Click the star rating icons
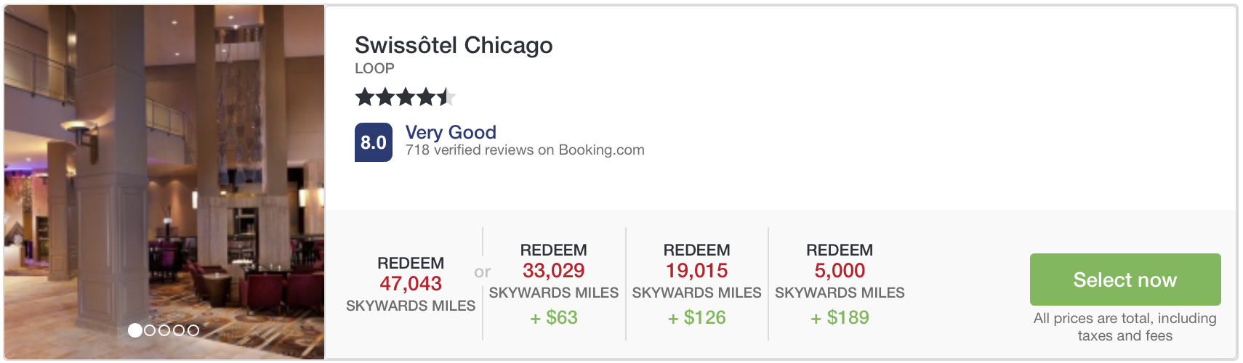Screen dimensions: 1243x363 point(406,97)
